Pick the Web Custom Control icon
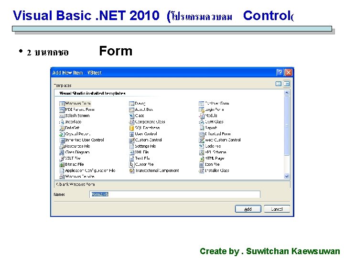The width and height of the screenshot is (344, 258). click(x=202, y=140)
